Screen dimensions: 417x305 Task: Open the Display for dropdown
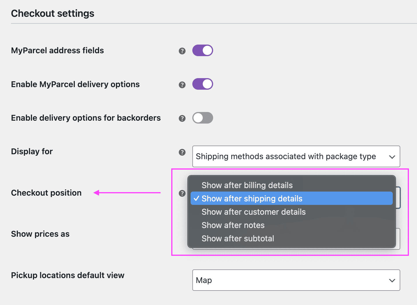click(x=296, y=157)
